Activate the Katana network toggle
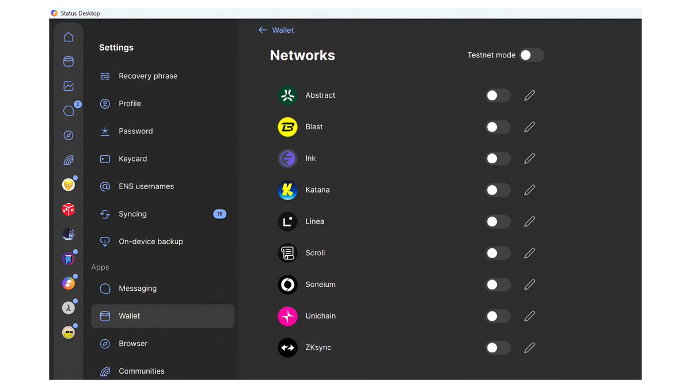Image resolution: width=691 pixels, height=388 pixels. (x=498, y=190)
